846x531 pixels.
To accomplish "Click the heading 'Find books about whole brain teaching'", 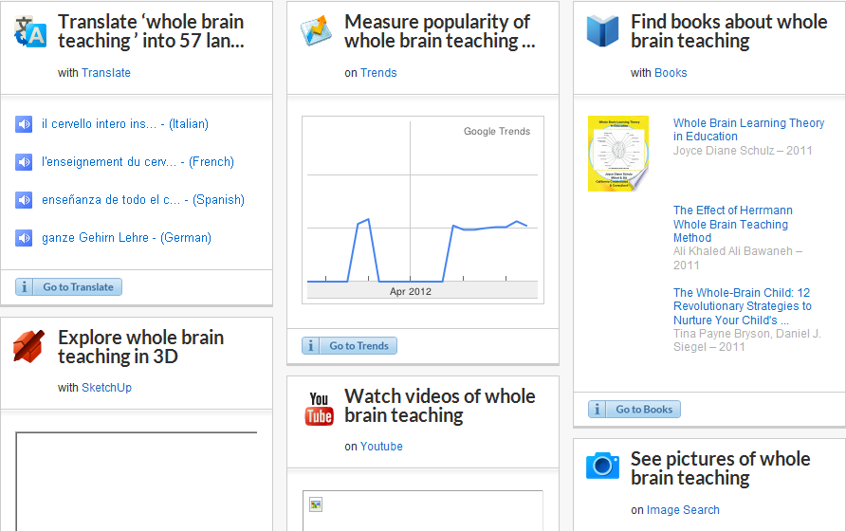I will 729,31.
